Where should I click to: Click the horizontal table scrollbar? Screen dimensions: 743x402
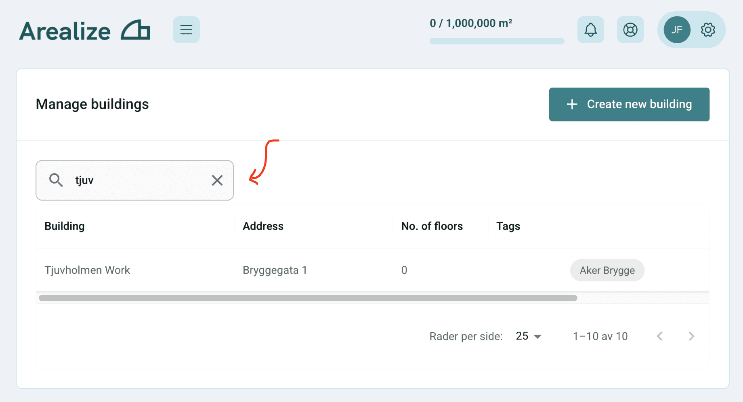click(x=308, y=298)
